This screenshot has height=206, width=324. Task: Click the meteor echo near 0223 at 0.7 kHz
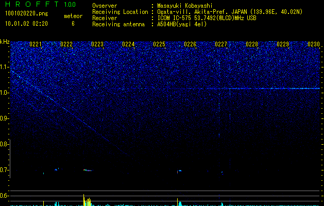click(88, 170)
